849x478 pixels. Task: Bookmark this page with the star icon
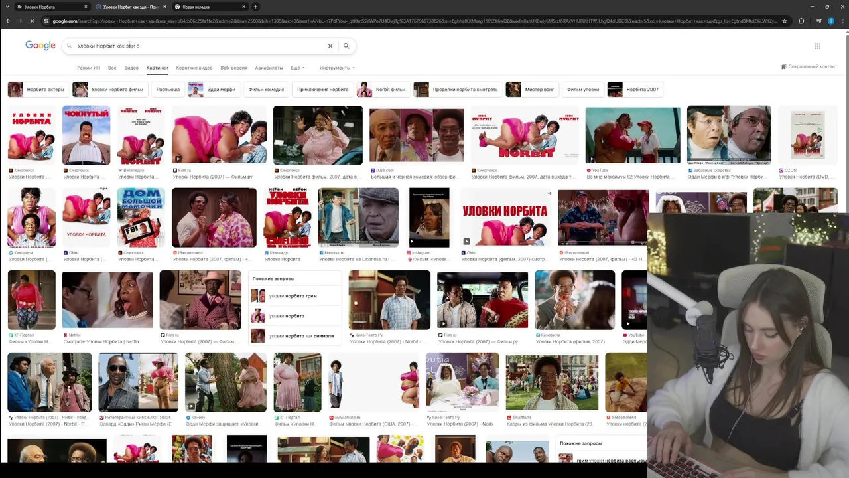click(x=785, y=21)
